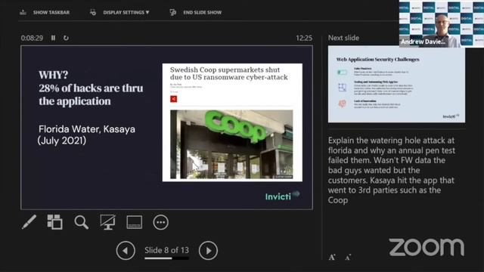This screenshot has height=272, width=484.
Task: Click the speaker notes text
Action: click(x=392, y=170)
